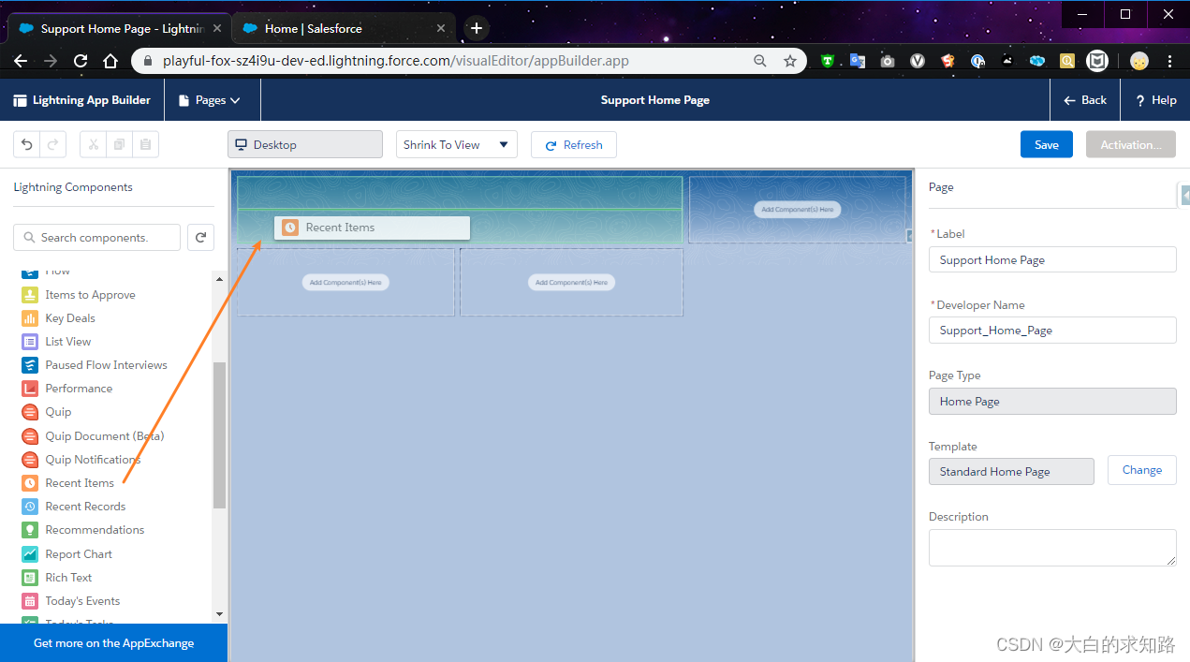Click the Refresh button
The height and width of the screenshot is (662, 1190).
[574, 144]
